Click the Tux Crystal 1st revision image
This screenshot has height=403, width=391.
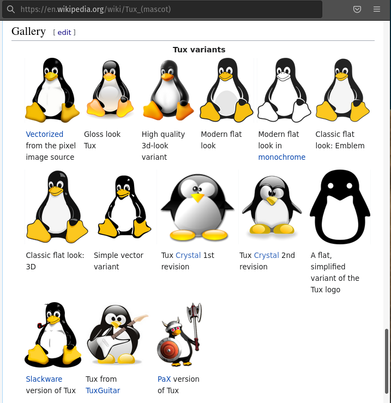click(x=197, y=207)
